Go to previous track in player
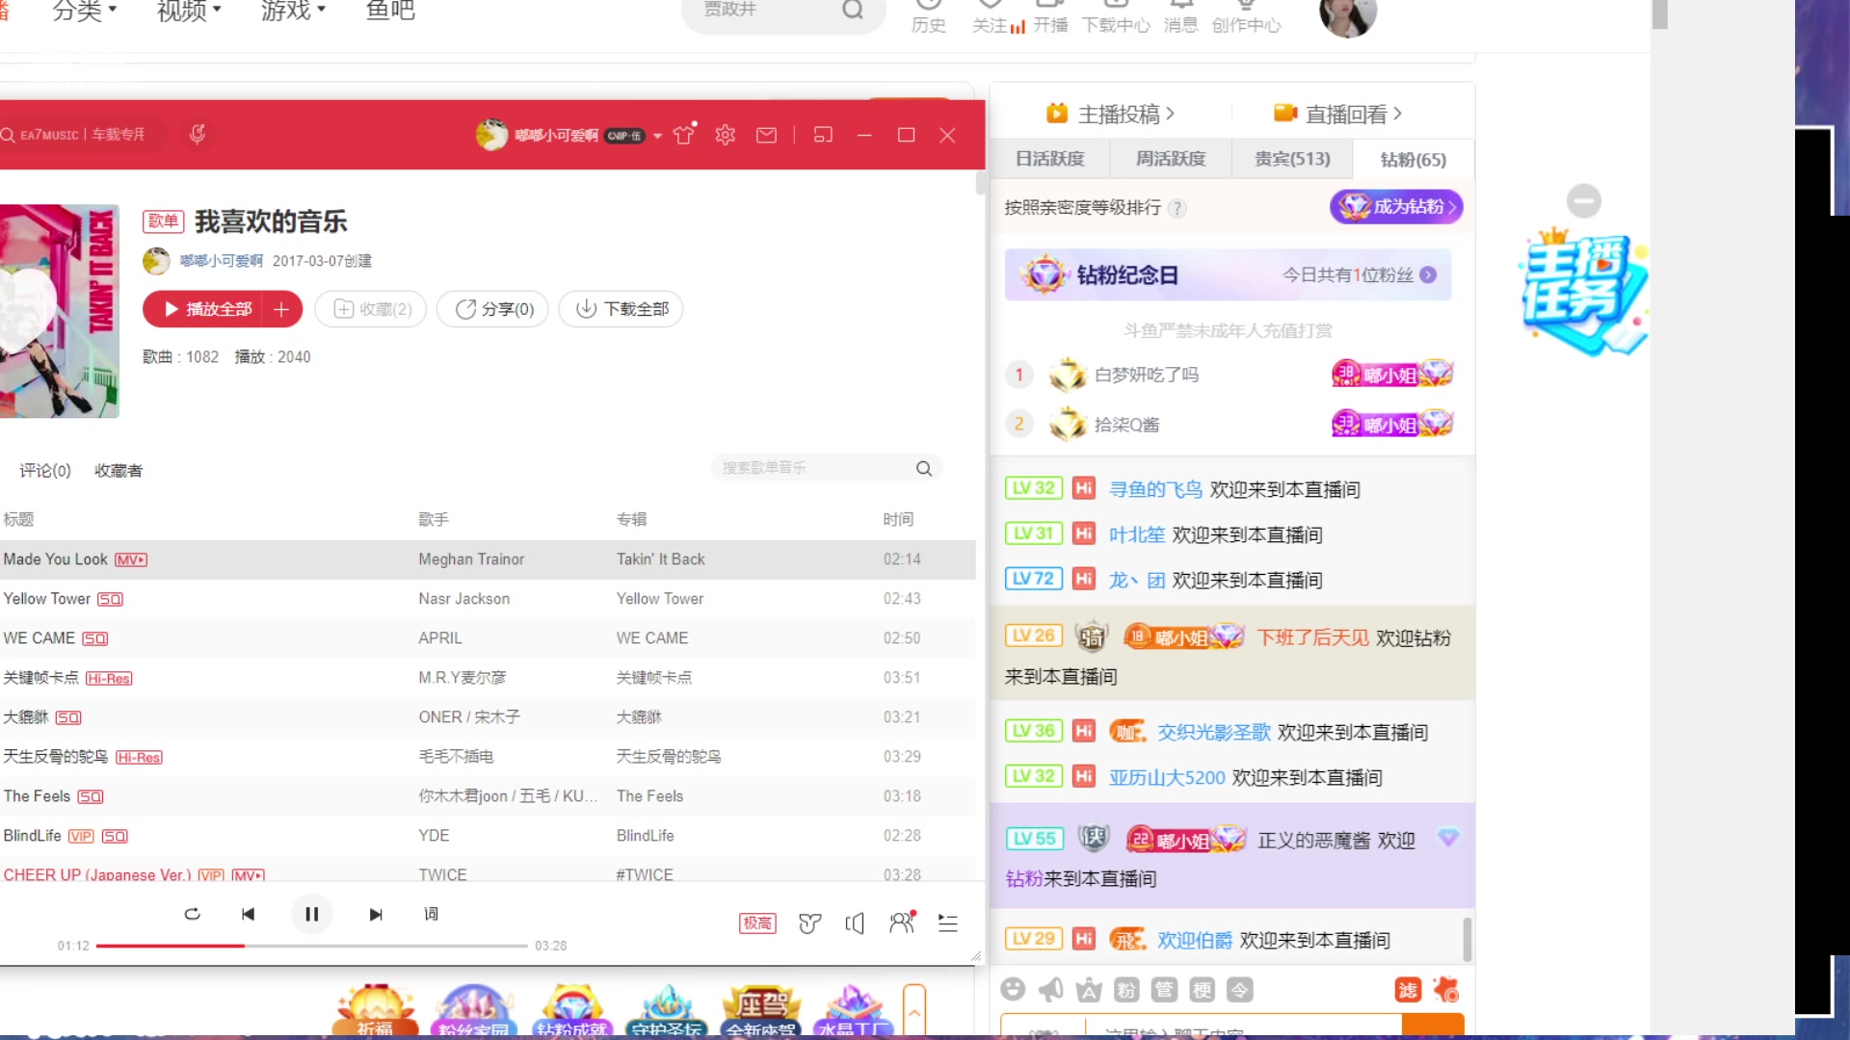 coord(249,914)
